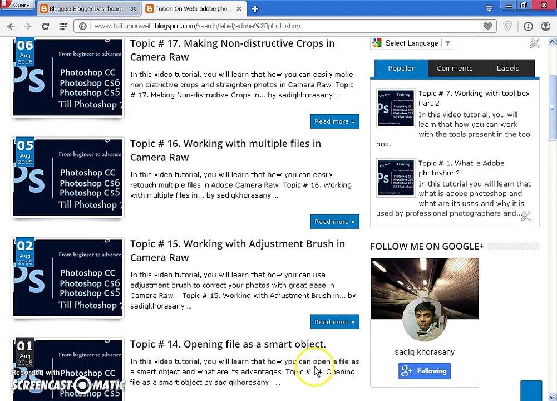
Task: Click sadiq khorasany round profile photo
Action: (425, 320)
